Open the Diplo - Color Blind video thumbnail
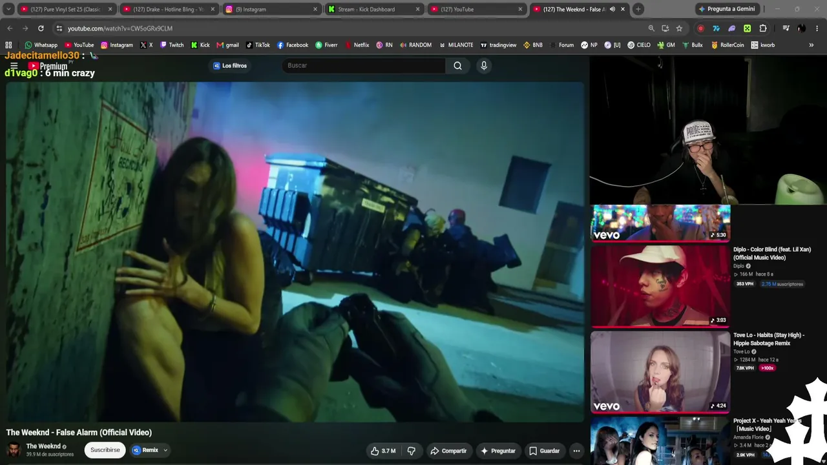 tap(660, 286)
